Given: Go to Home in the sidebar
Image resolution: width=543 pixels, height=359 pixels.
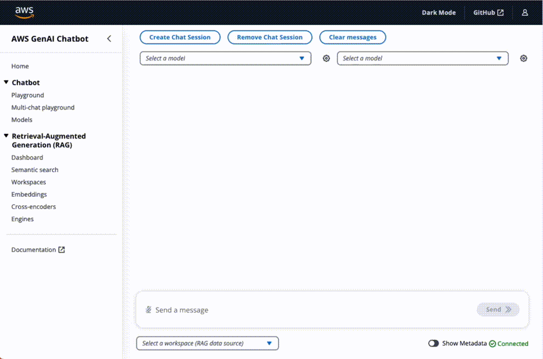Looking at the screenshot, I should click(x=20, y=66).
